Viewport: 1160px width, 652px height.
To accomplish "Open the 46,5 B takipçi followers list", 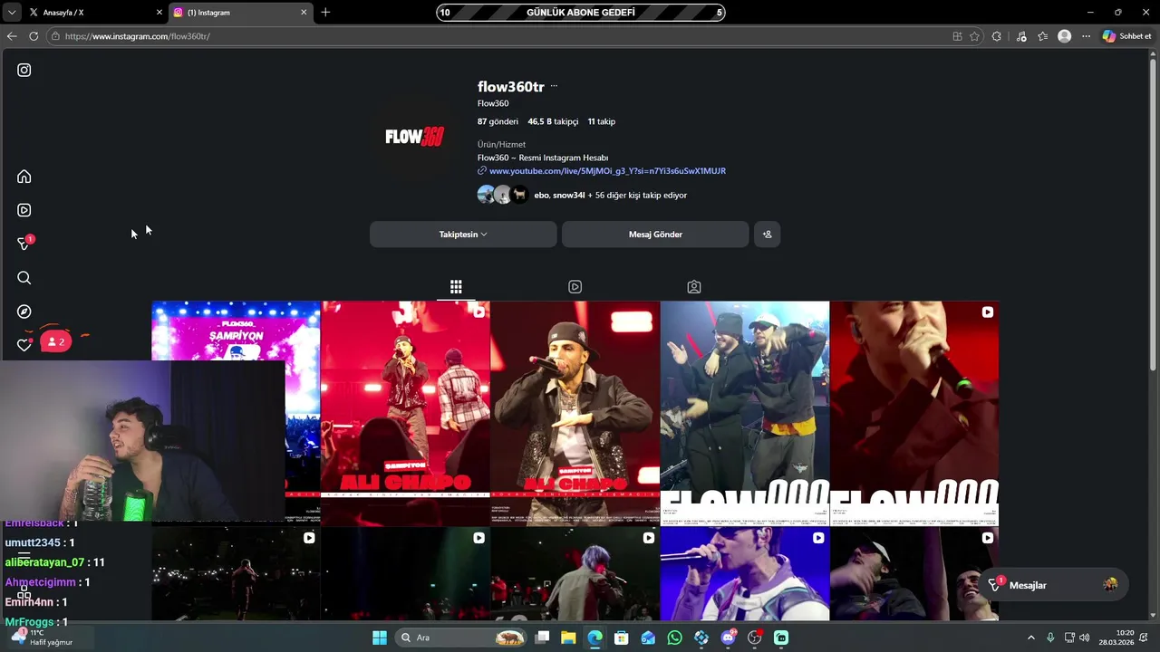I will pyautogui.click(x=553, y=121).
